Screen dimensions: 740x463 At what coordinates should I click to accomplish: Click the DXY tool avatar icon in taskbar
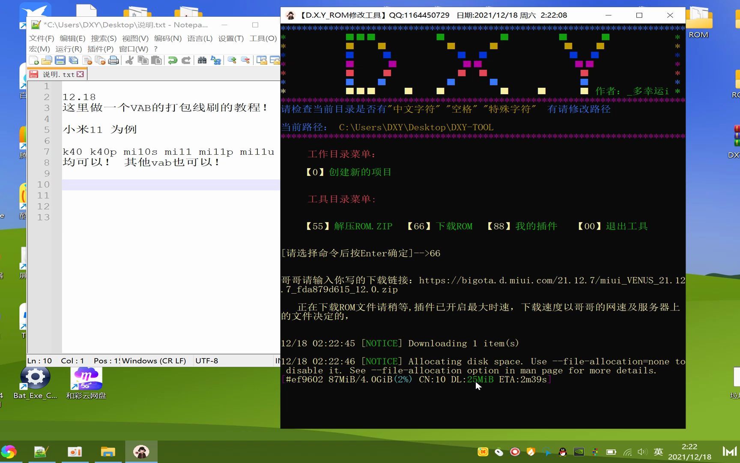[141, 452]
